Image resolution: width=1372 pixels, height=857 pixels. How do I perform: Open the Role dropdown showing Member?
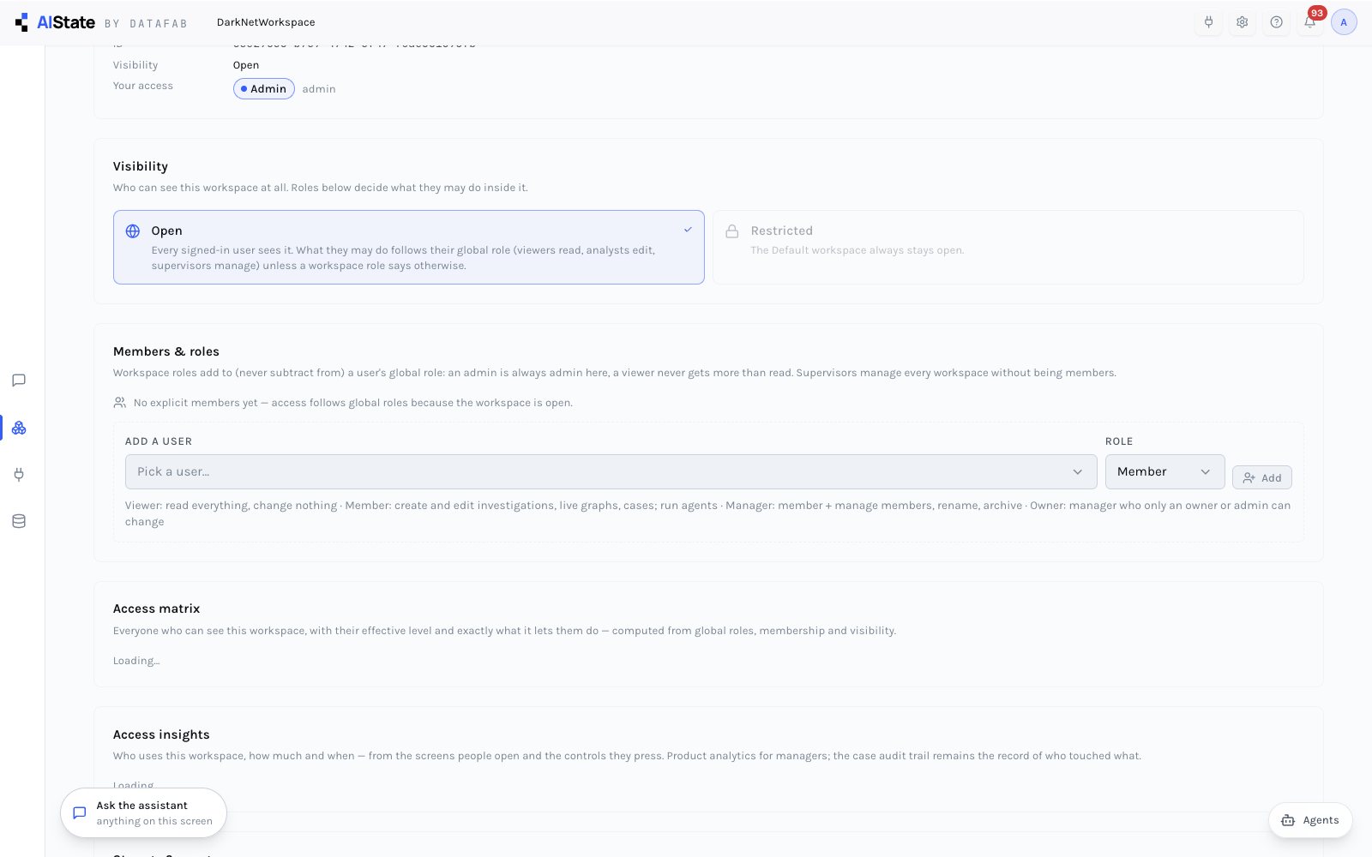[x=1164, y=471]
